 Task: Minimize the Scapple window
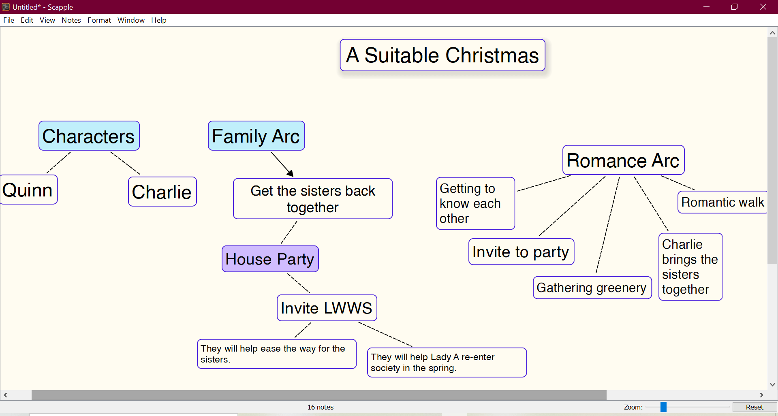point(706,7)
